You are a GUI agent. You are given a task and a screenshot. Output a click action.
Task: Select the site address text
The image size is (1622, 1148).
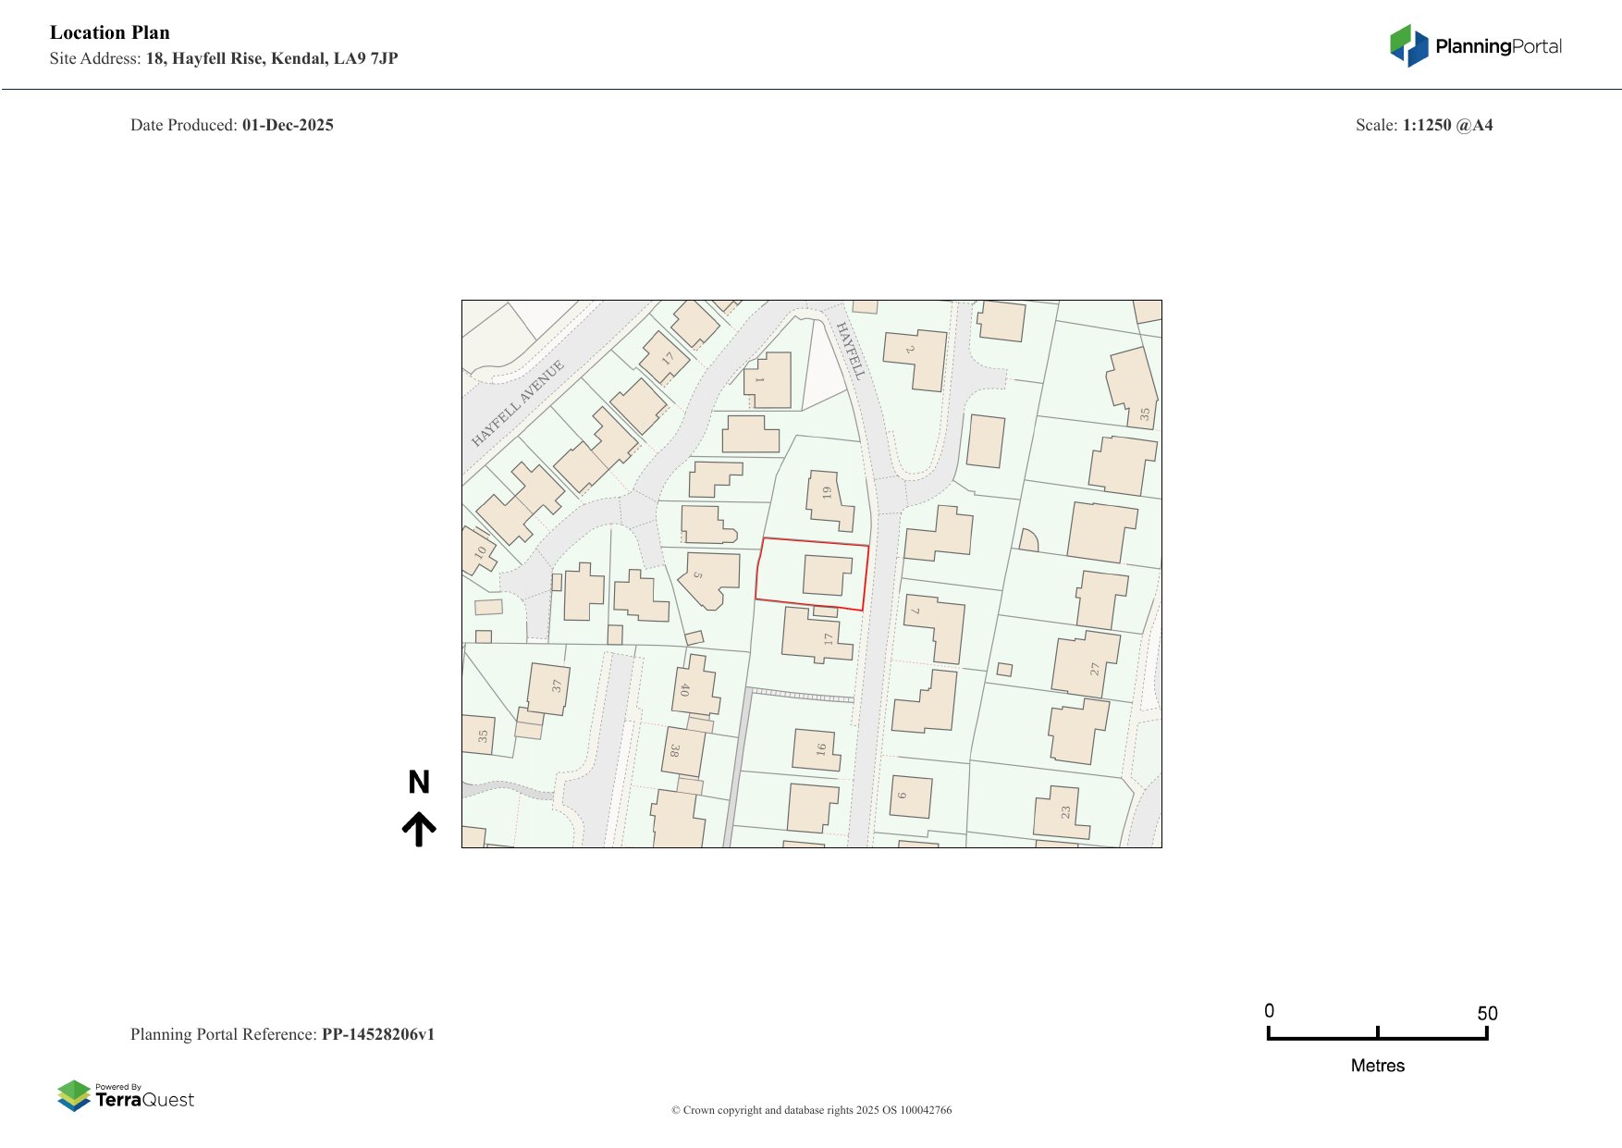tap(224, 58)
